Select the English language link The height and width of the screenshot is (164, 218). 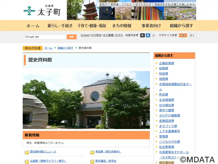(x=85, y=35)
